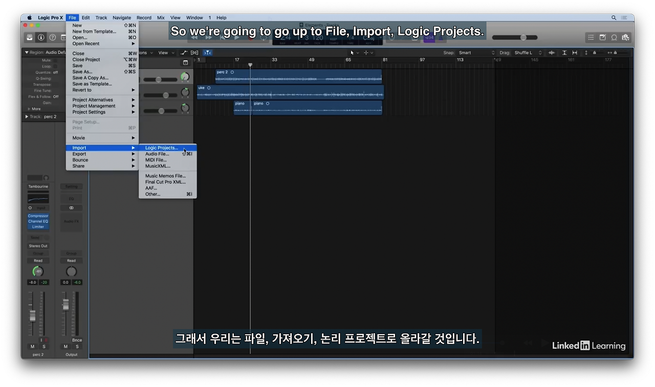Viewport: 655px width, 387px height.
Task: Toggle the Inspector info icon
Action: click(x=41, y=37)
